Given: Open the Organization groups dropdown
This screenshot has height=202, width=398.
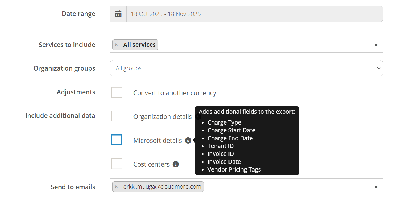Looking at the screenshot, I should pyautogui.click(x=246, y=68).
